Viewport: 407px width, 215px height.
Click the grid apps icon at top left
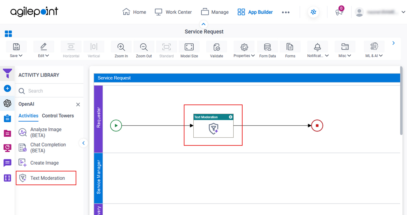(8, 34)
